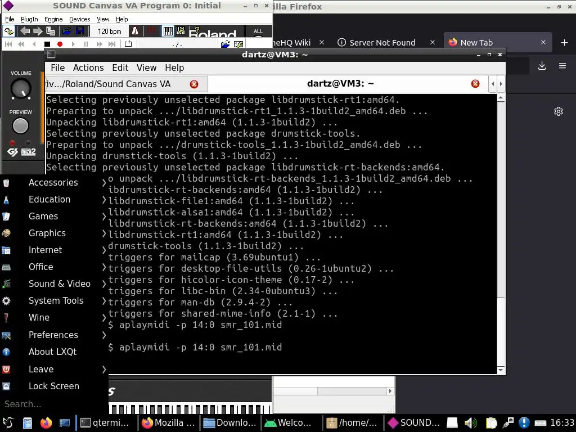Image resolution: width=576 pixels, height=432 pixels.
Task: Click the terminal scrollbar down arrow
Action: [x=501, y=370]
